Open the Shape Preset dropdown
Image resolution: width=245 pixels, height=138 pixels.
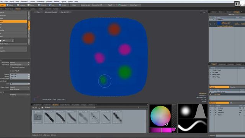(20, 87)
